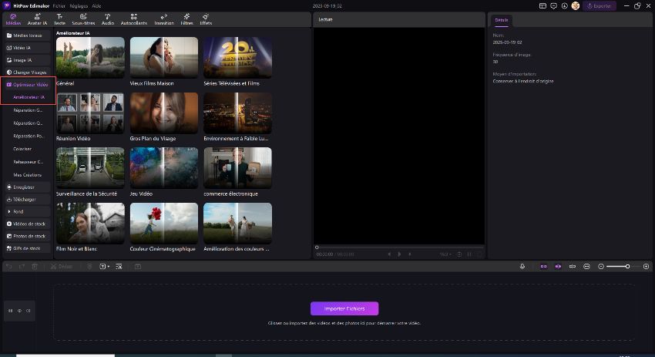Open the Aide menu
Image resolution: width=655 pixels, height=357 pixels.
(96, 6)
